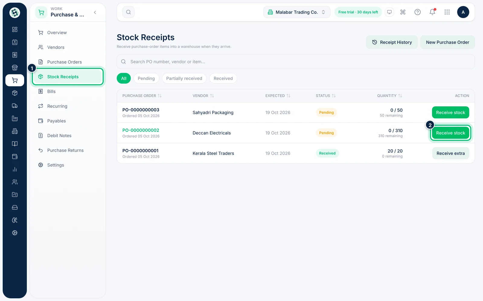This screenshot has width=483, height=301.
Task: Click the app logo in the left rail
Action: (14, 13)
